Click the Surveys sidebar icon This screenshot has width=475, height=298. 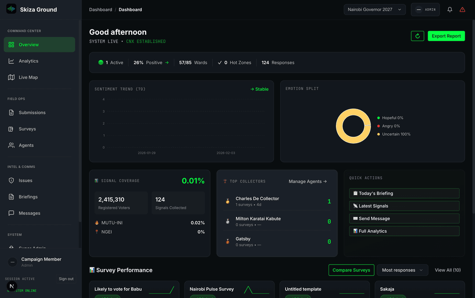coord(11,129)
